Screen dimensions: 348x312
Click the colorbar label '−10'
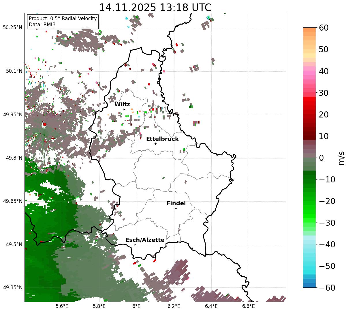pyautogui.click(x=327, y=180)
